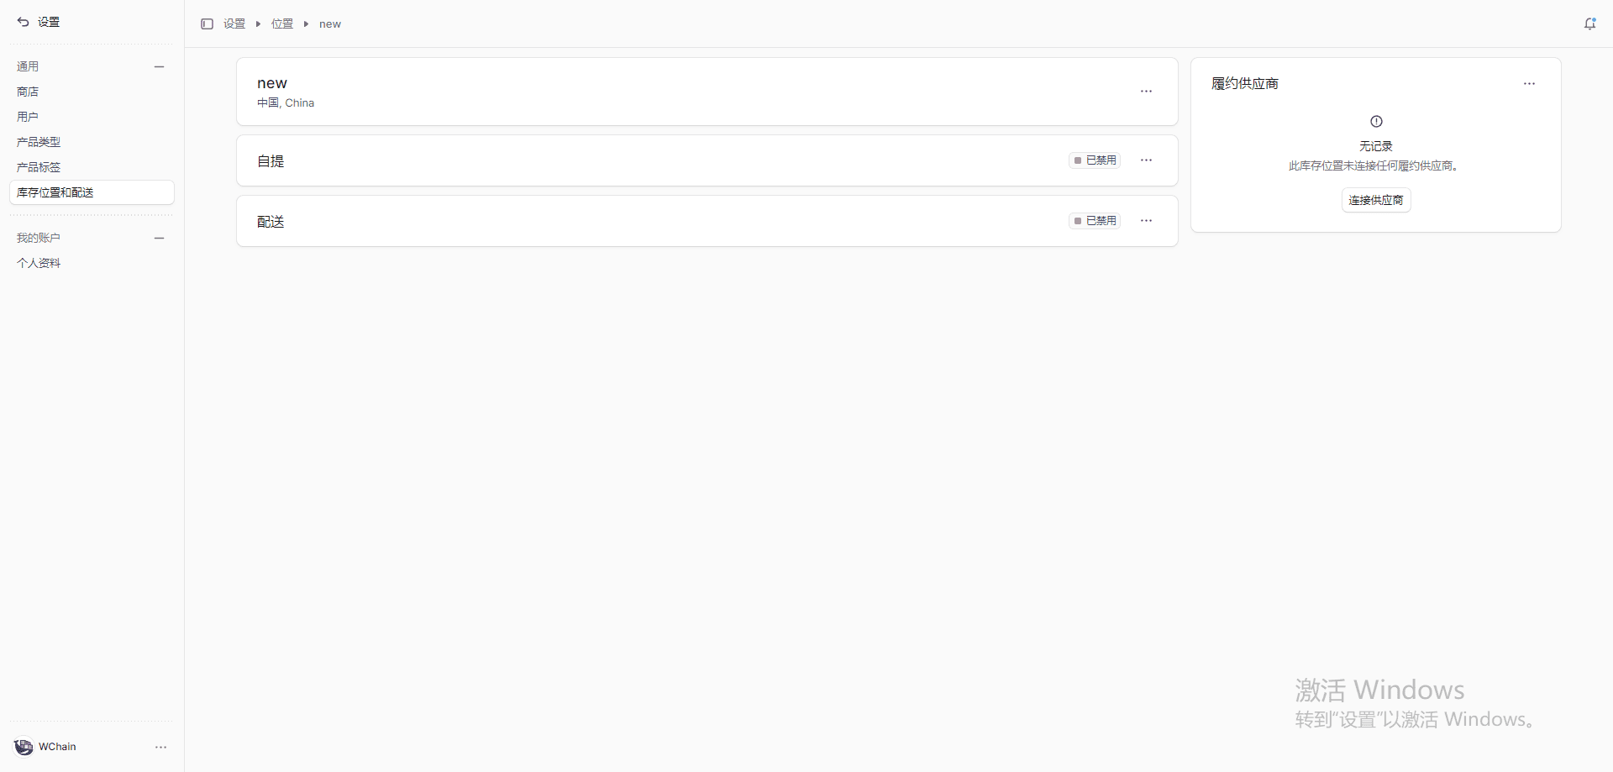Toggle the sidebar panel icon
The width and height of the screenshot is (1613, 772).
pos(207,24)
